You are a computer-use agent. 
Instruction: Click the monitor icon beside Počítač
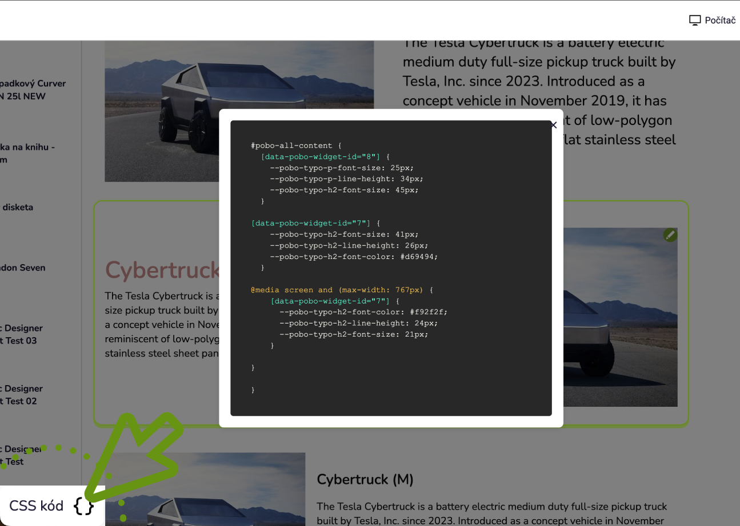click(694, 21)
